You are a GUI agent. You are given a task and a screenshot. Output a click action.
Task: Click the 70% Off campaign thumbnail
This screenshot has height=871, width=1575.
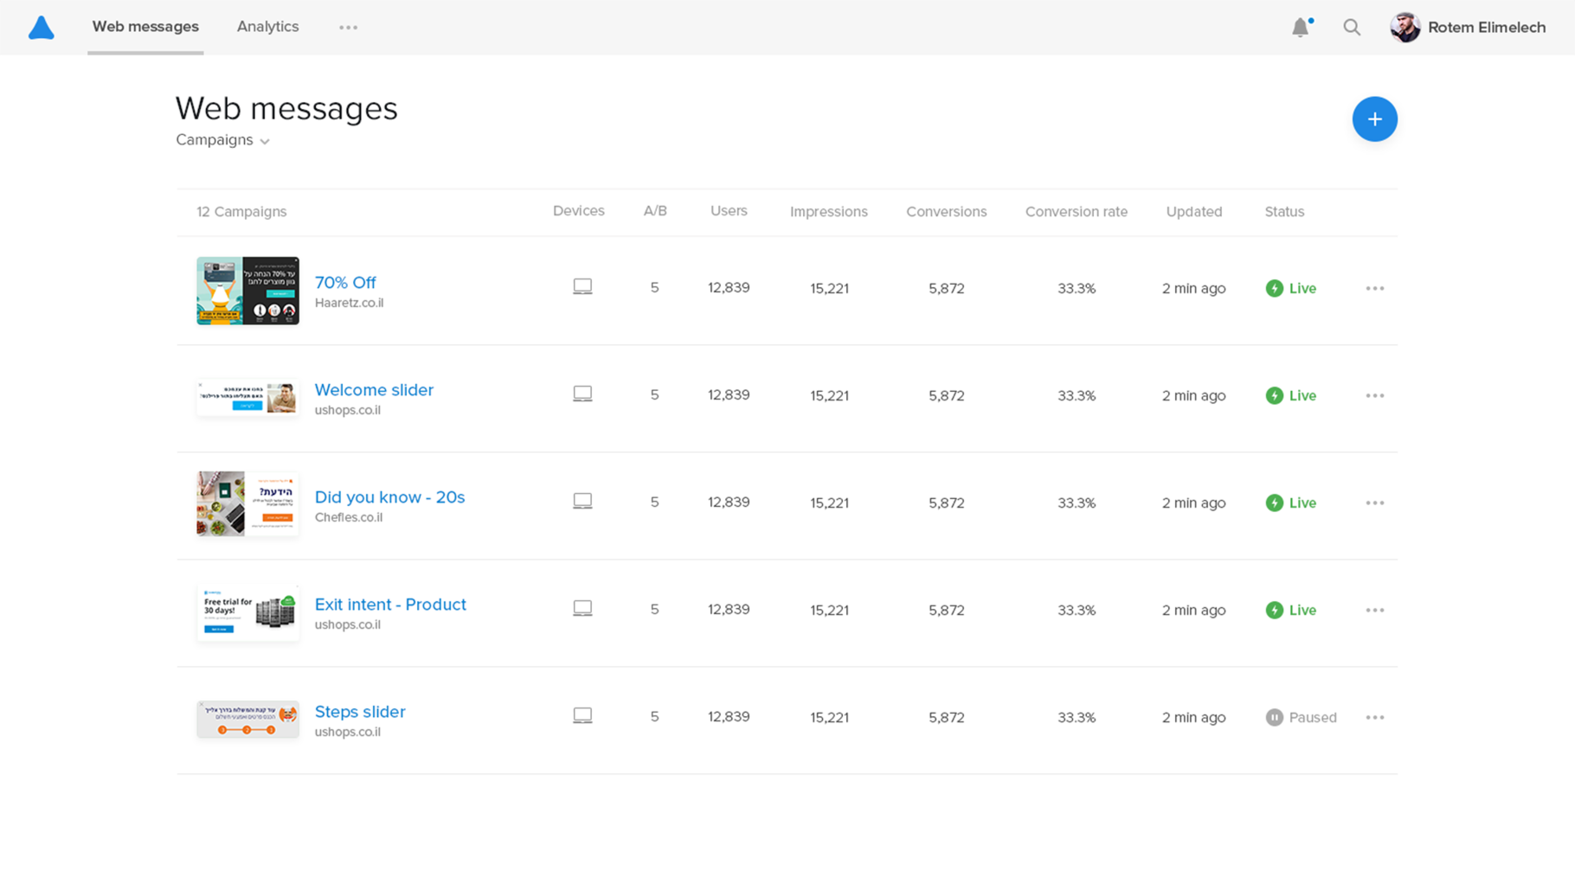[247, 291]
